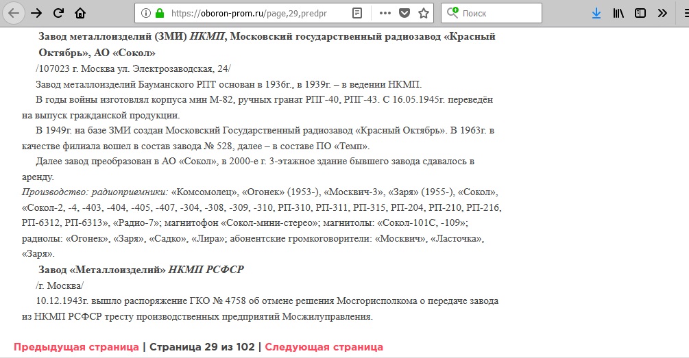The image size is (689, 358).
Task: Open Следующая страница link
Action: click(x=324, y=347)
